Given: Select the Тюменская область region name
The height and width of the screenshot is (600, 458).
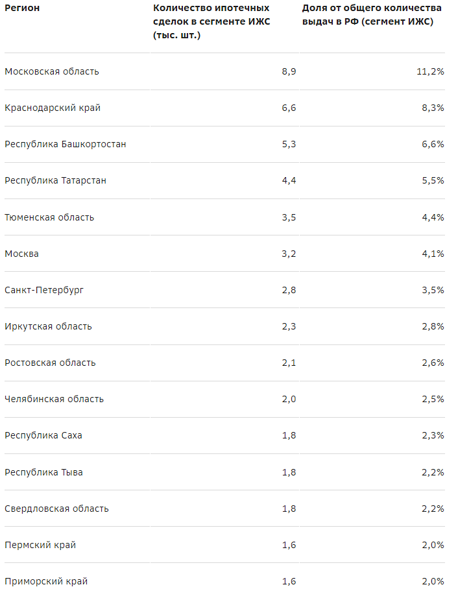Looking at the screenshot, I should coord(49,217).
